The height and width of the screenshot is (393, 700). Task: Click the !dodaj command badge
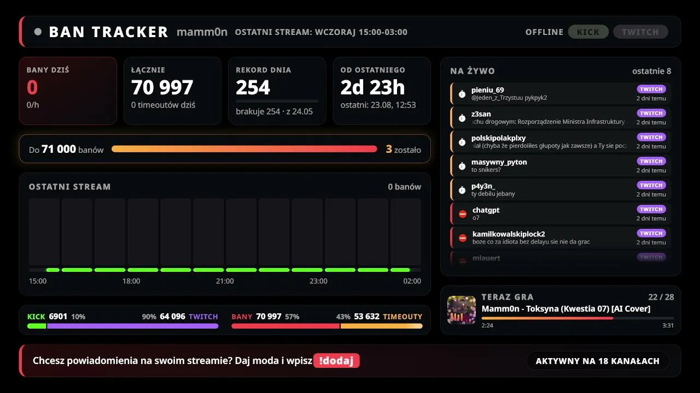[x=336, y=361]
